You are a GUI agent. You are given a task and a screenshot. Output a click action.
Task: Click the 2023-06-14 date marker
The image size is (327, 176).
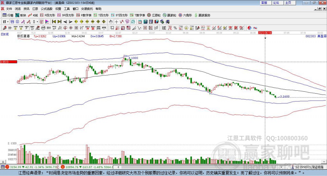pos(265,33)
